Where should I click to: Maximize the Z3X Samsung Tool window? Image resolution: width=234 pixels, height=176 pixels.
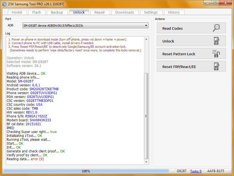point(215,3)
